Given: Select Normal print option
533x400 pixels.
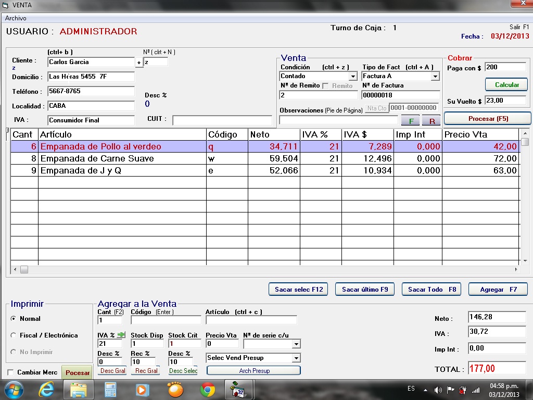Looking at the screenshot, I should pyautogui.click(x=13, y=319).
